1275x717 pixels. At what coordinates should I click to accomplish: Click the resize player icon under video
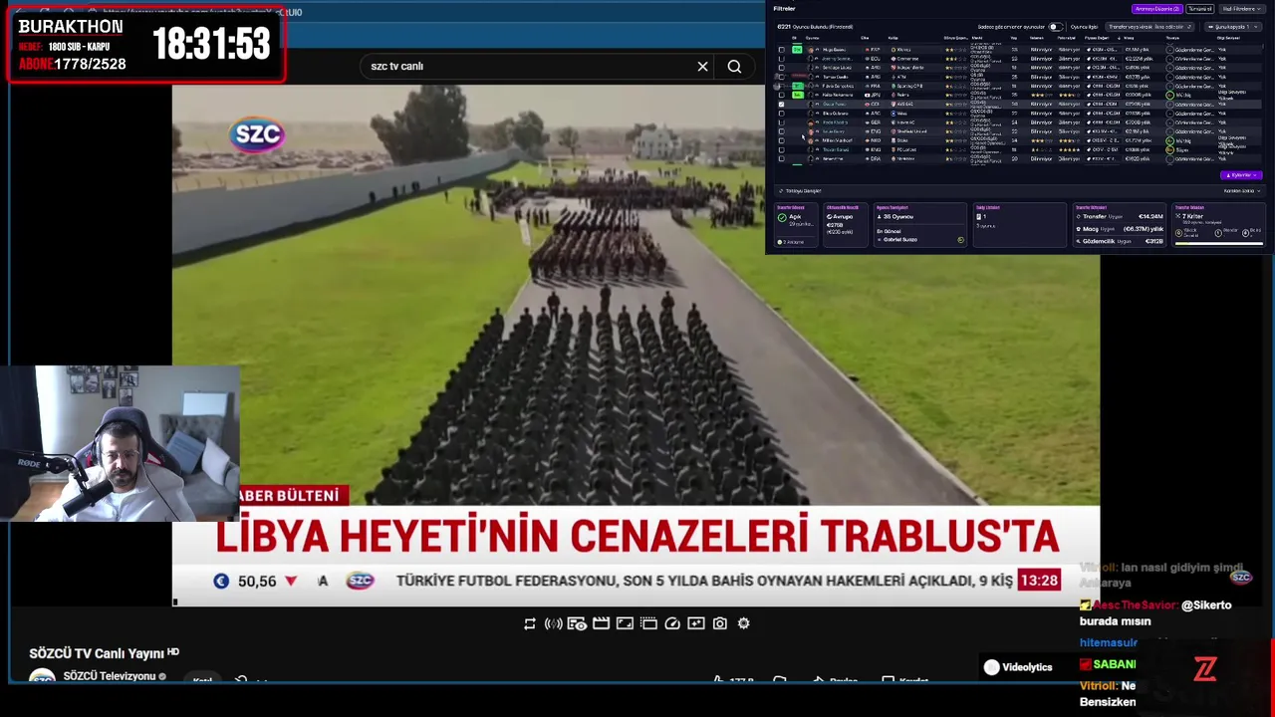coord(625,623)
